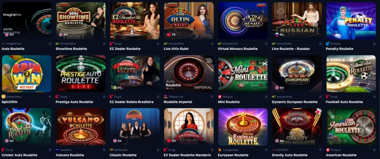Click the Platipus provider icon above American Roulette
This screenshot has width=380, height=159.
click(328, 150)
